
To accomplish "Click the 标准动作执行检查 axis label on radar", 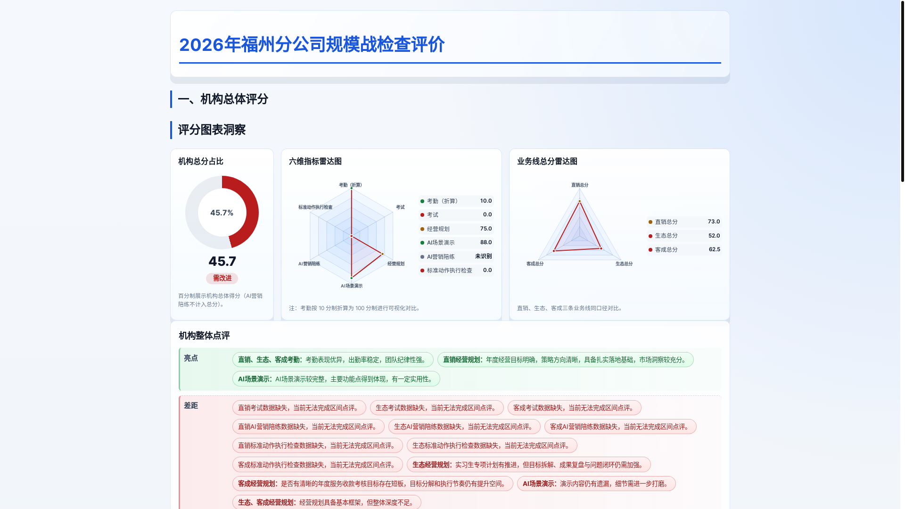I will click(x=315, y=207).
